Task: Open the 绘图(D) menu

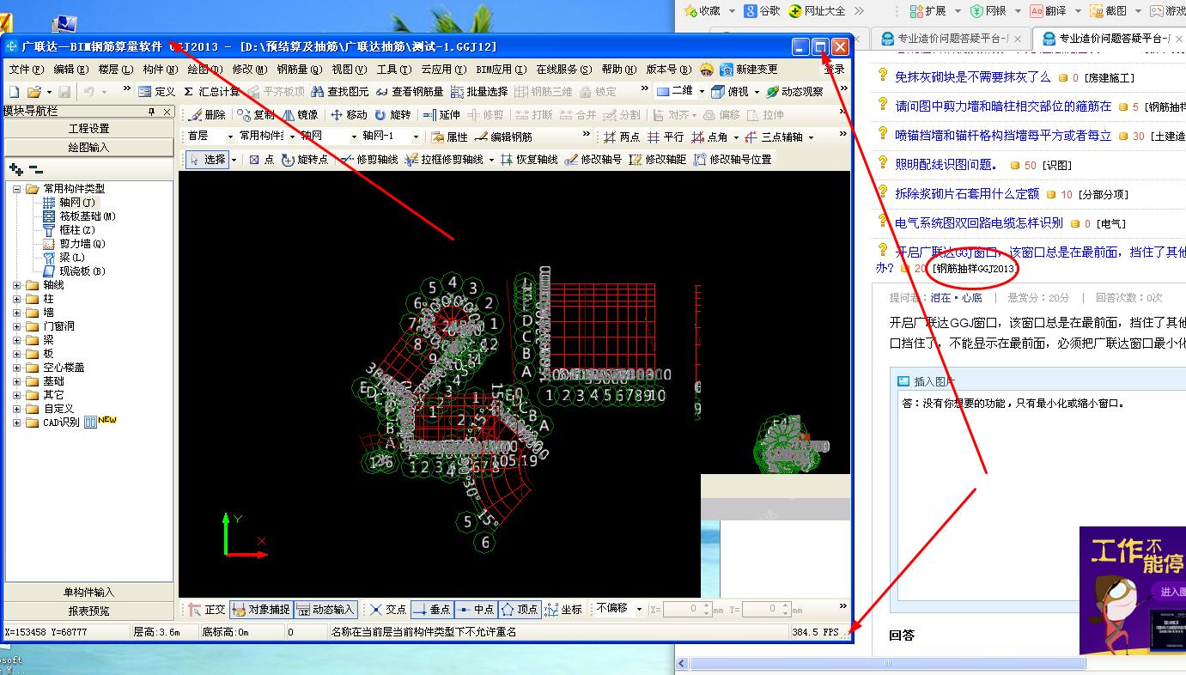Action: coord(204,69)
